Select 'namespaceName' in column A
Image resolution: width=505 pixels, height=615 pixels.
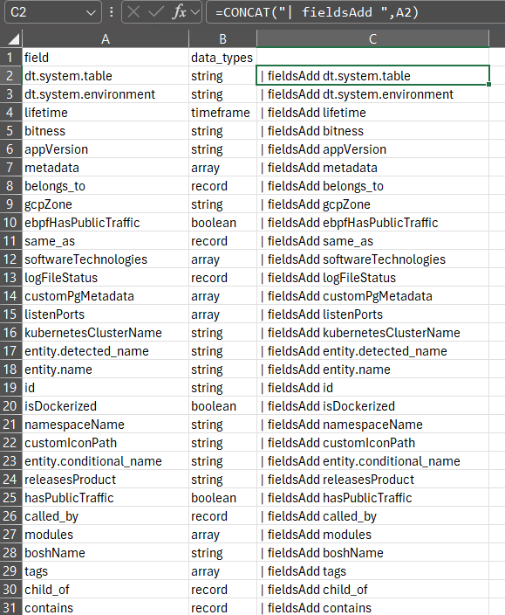point(106,425)
